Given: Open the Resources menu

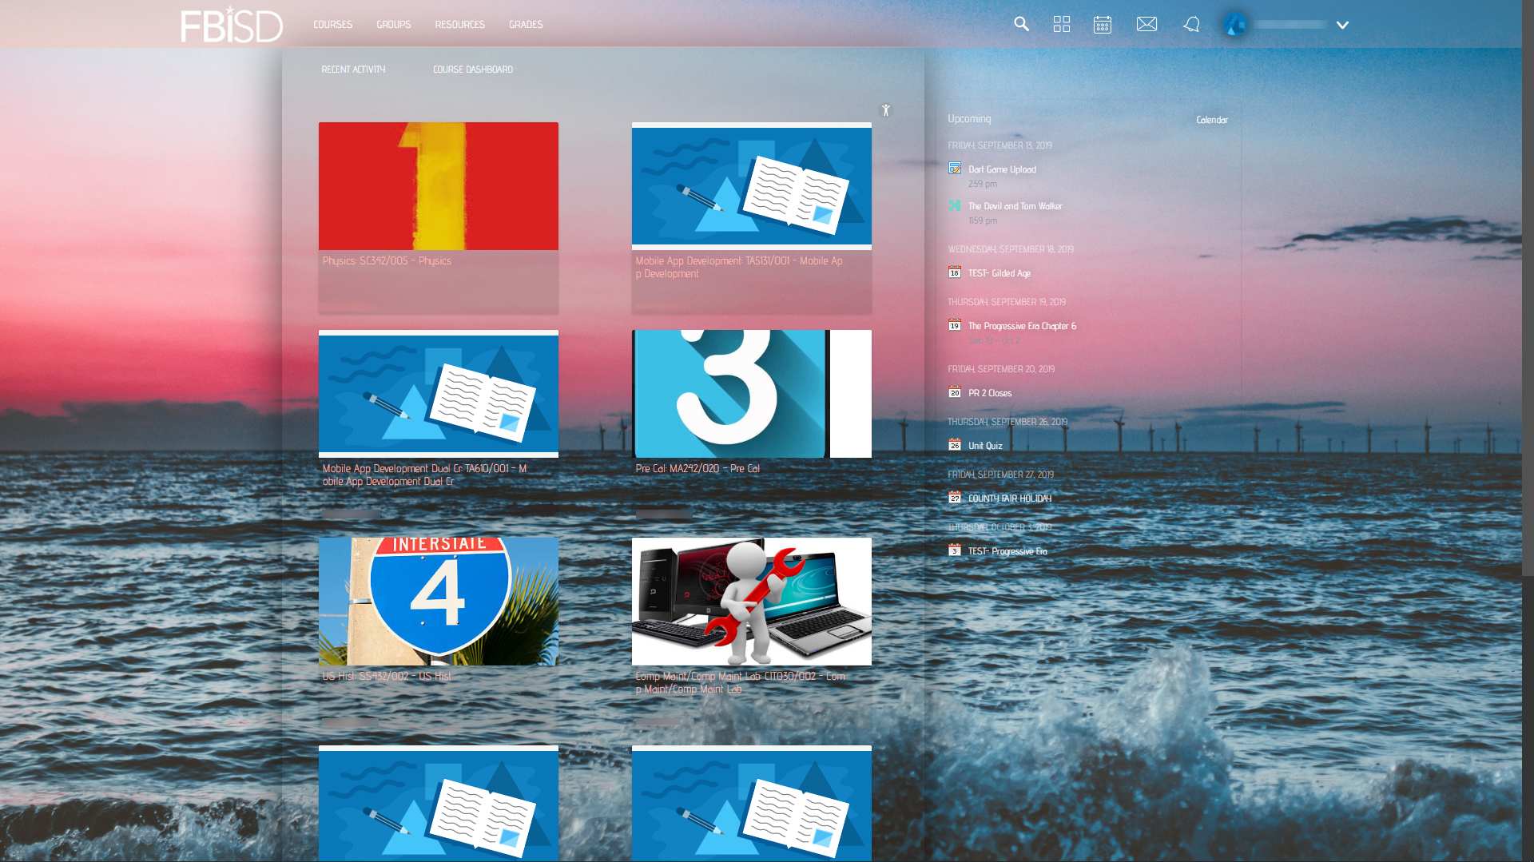Looking at the screenshot, I should coord(460,25).
